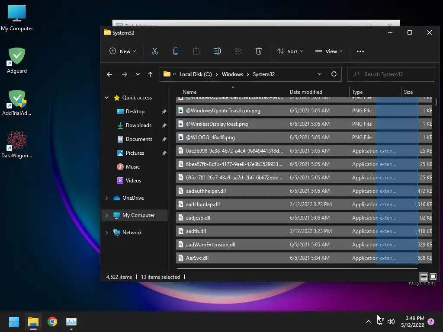Click the network tray icon
Viewport: 443px width, 332px height.
pyautogui.click(x=381, y=322)
